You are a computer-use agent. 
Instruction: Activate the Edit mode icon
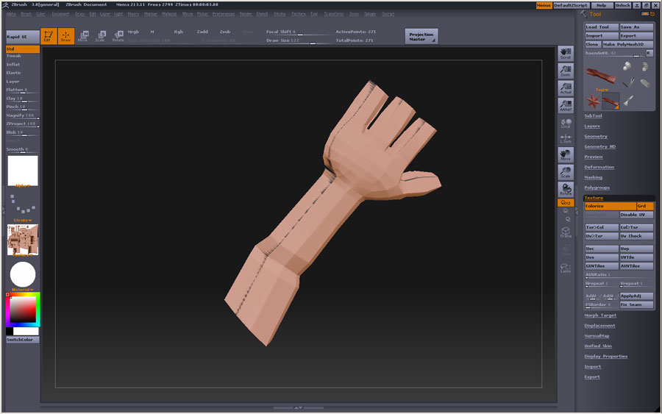[x=48, y=36]
